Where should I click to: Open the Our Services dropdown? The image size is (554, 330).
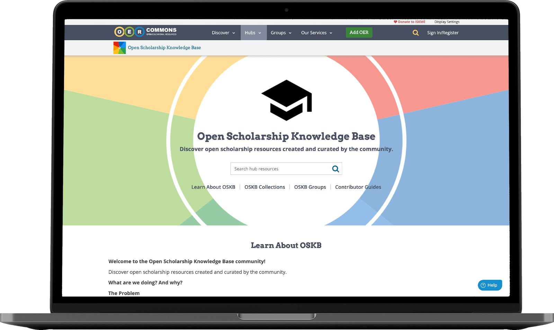pos(317,33)
